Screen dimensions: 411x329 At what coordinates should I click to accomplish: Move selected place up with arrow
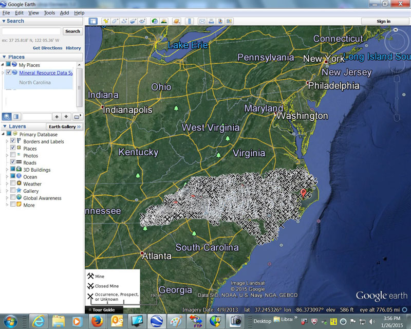(57, 117)
